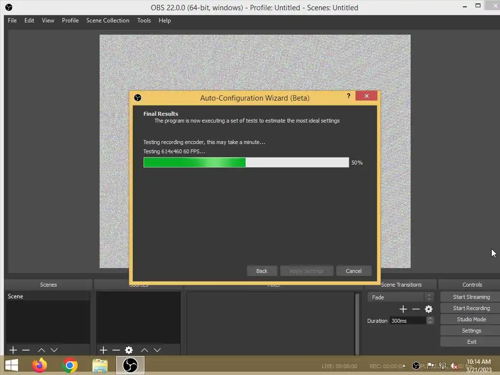Open Chrome from the taskbar
Screen dimensions: 500x375
(x=70, y=365)
